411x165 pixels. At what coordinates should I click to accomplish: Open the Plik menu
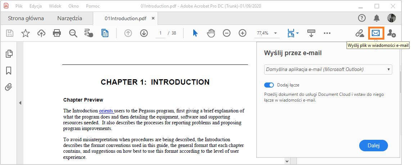point(19,6)
